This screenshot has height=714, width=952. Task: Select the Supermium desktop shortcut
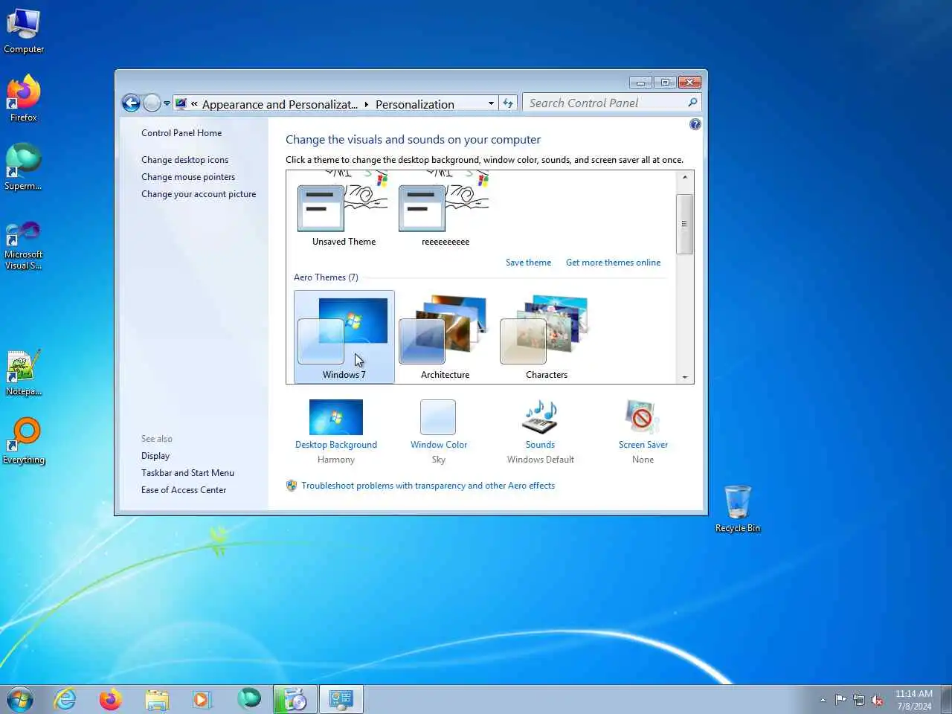23,167
